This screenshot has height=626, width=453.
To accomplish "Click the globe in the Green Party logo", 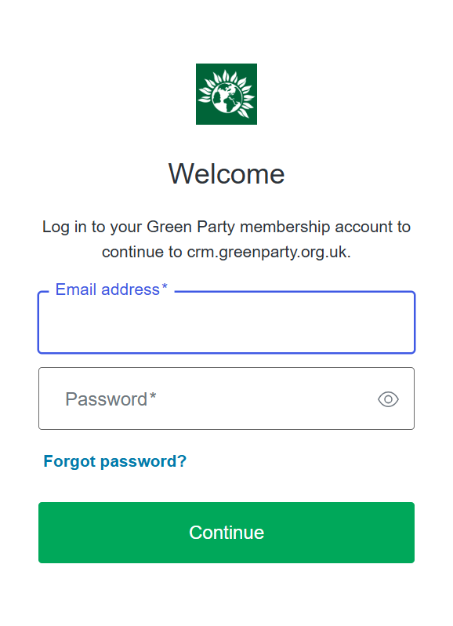I will tap(226, 98).
